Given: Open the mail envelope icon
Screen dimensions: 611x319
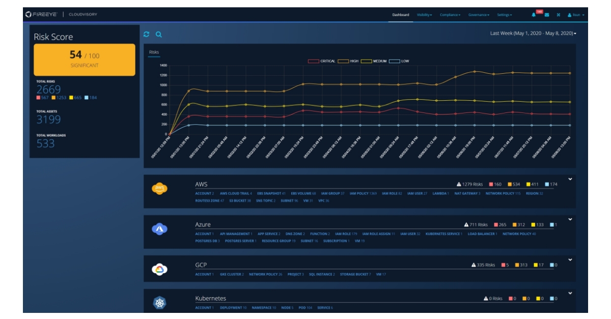Looking at the screenshot, I should pos(547,15).
